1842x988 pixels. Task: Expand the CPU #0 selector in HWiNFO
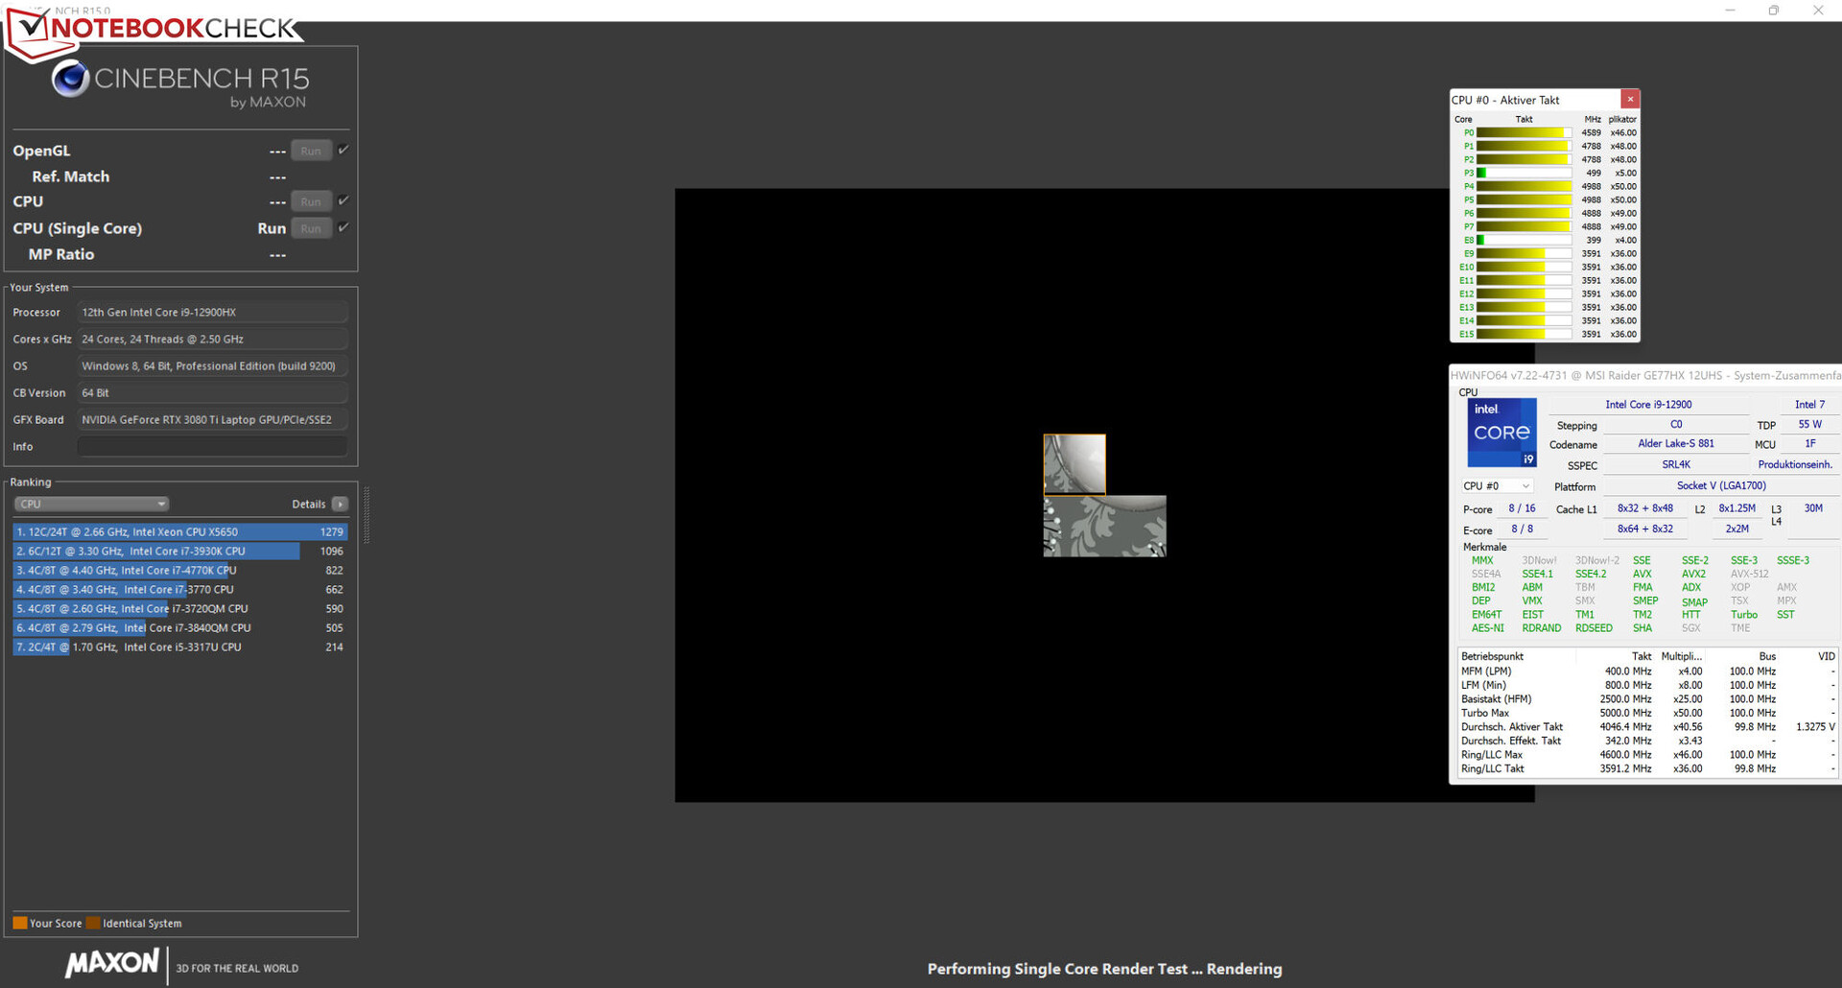(1497, 486)
